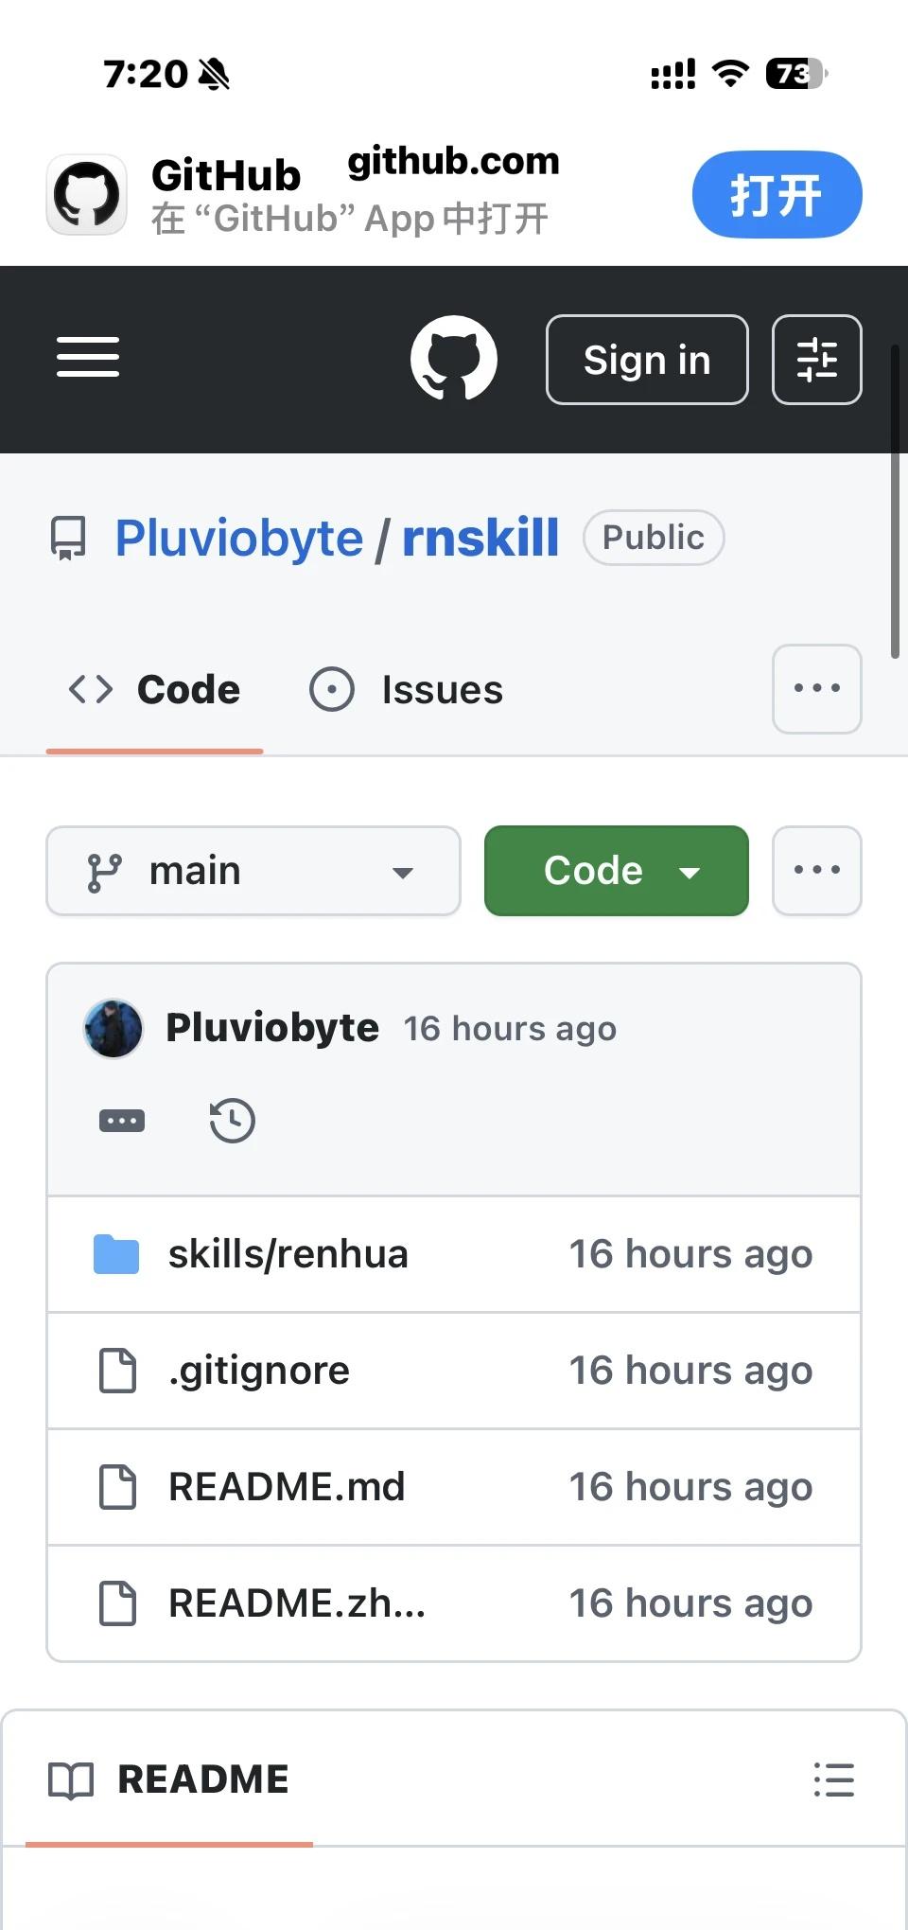Tap the GitHub app banner icon
This screenshot has width=908, height=1930.
pos(87,194)
